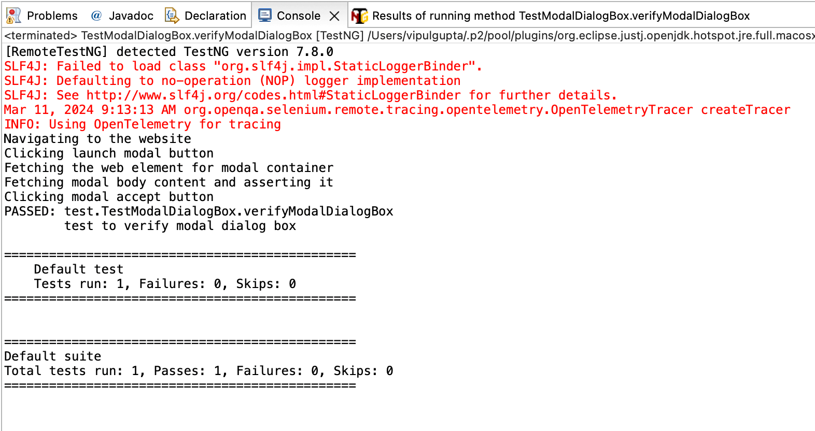815x431 pixels.
Task: Click the OpenTelemetry tracing info line
Action: [x=142, y=124]
